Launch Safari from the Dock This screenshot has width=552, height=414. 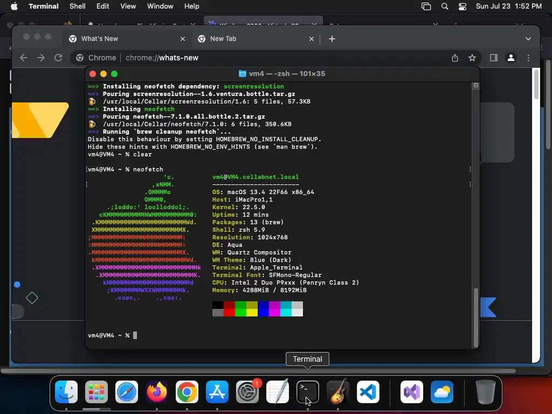point(127,392)
